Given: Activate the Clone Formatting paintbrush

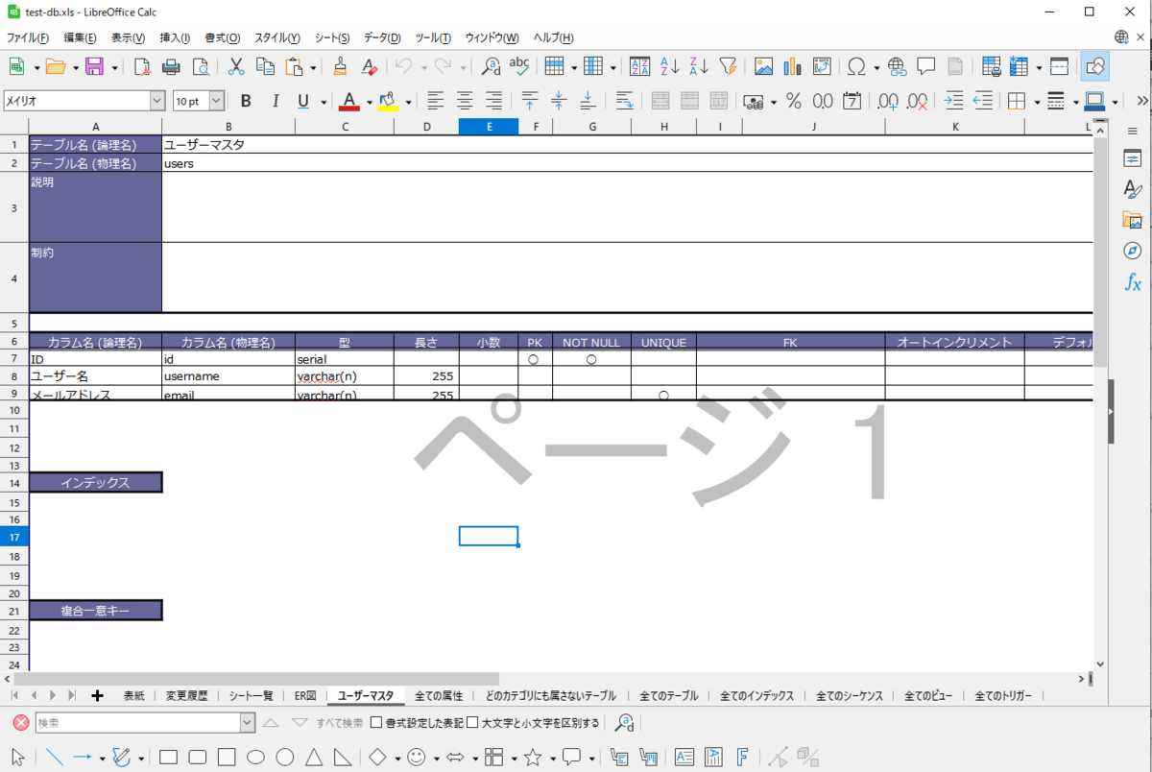Looking at the screenshot, I should coord(341,66).
